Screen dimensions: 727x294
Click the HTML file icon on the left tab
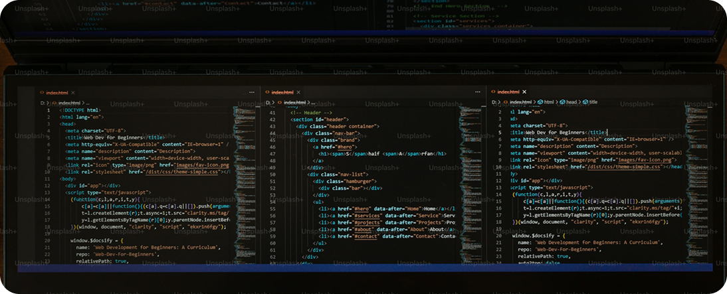click(43, 92)
